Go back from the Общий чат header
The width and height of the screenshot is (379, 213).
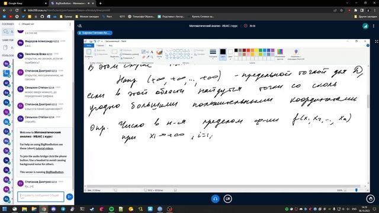tap(26, 24)
